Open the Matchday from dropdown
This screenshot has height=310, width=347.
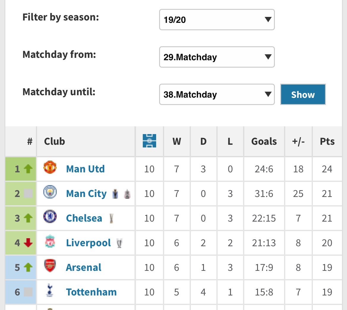pos(217,57)
